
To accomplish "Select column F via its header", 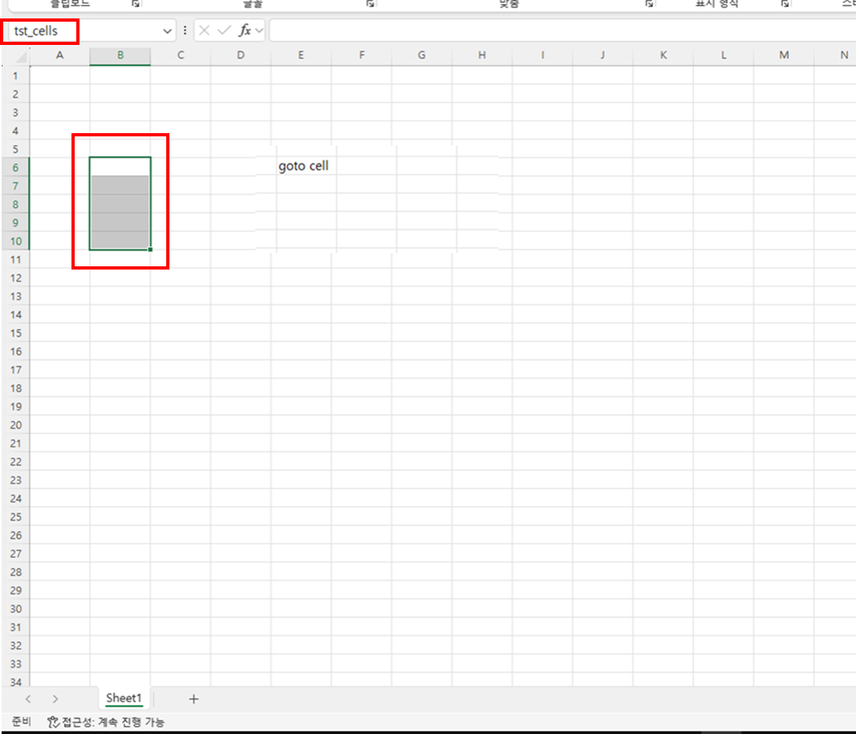I will coord(361,55).
